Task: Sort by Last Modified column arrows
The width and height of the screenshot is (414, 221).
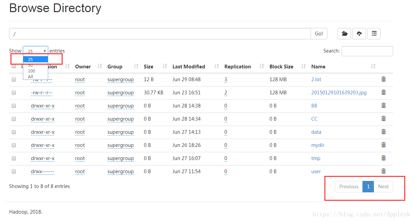Action: [x=217, y=66]
